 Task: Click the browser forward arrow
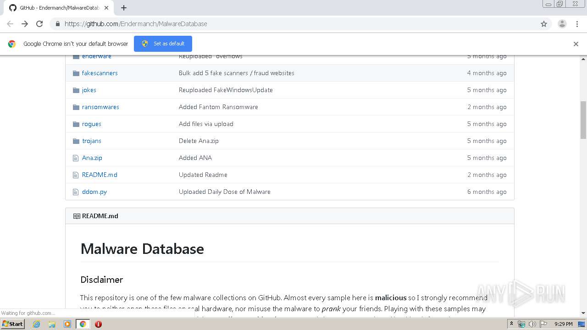point(25,24)
